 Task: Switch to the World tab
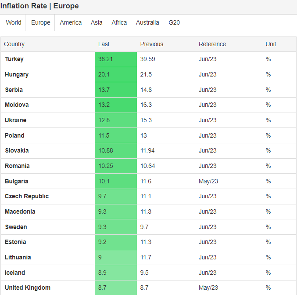(14, 22)
